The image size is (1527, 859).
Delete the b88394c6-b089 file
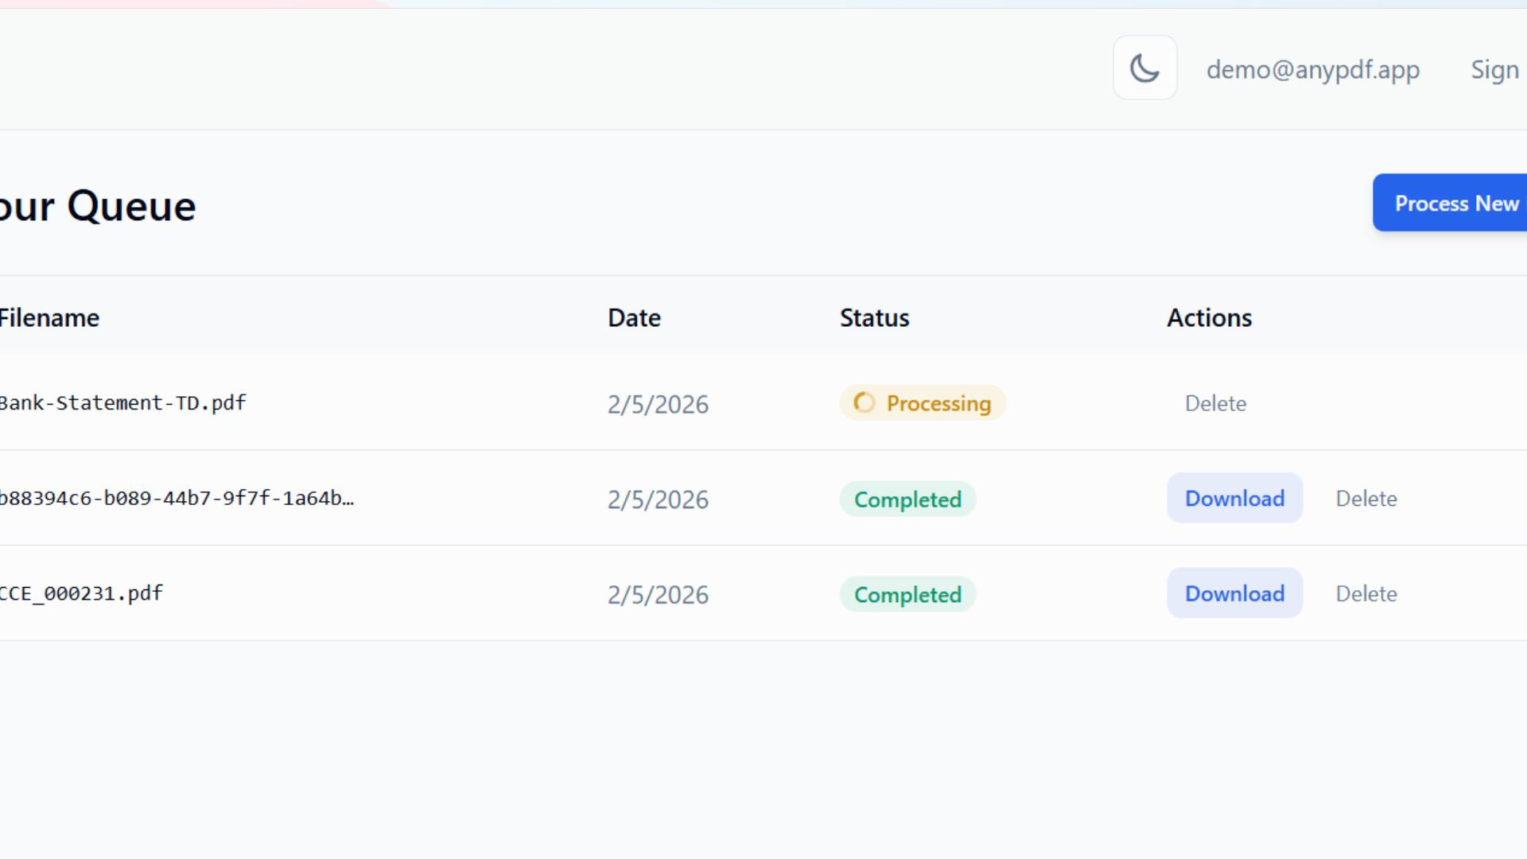[x=1366, y=499]
